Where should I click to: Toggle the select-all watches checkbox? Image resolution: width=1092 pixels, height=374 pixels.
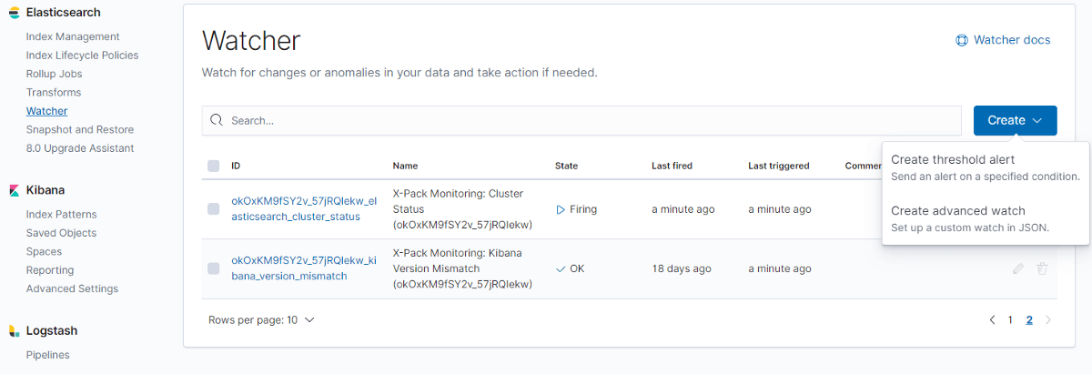214,166
